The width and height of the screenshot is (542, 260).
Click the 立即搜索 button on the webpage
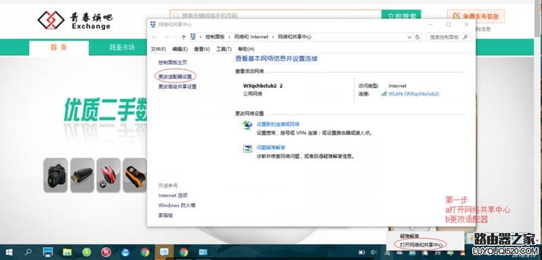coord(401,16)
